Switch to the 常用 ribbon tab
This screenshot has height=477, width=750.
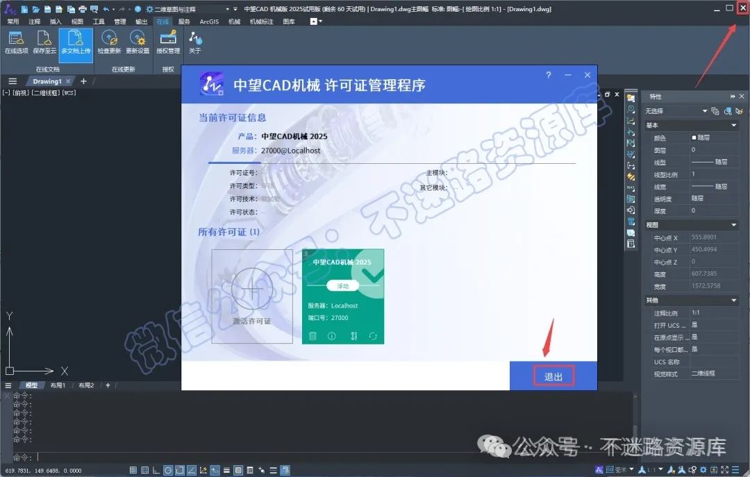[13, 22]
